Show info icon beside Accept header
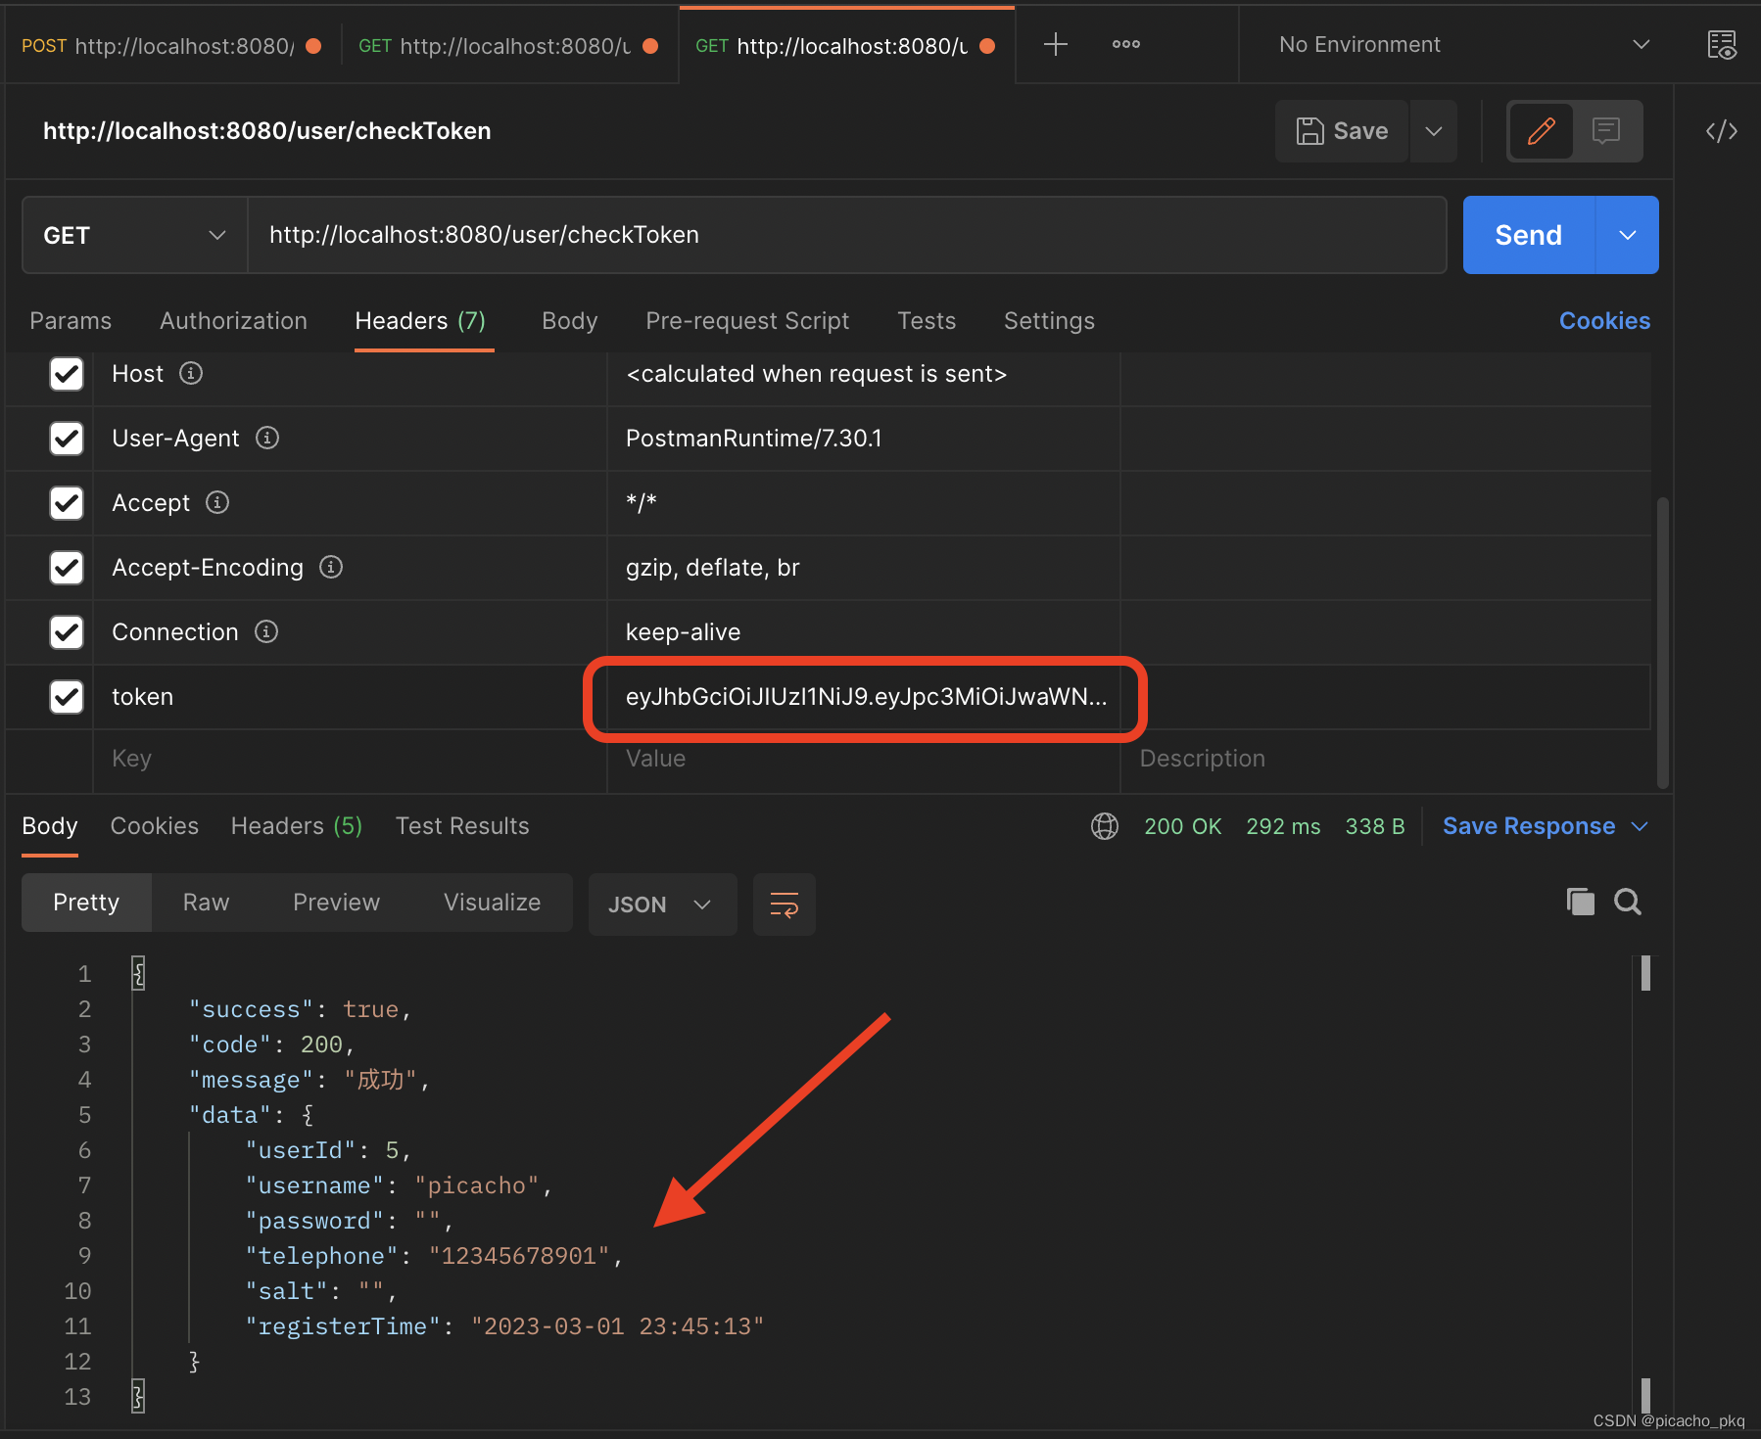Screen dimensions: 1761x1439 (x=217, y=502)
